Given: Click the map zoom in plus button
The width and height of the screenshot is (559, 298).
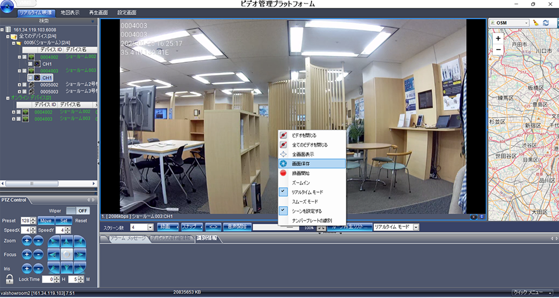Looking at the screenshot, I should click(498, 38).
